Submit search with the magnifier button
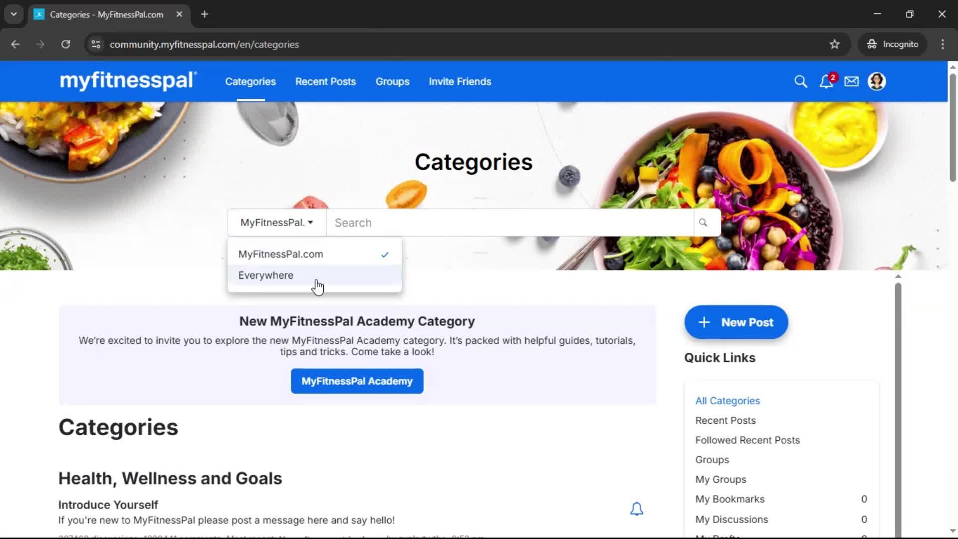Viewport: 958px width, 539px height. click(x=703, y=223)
